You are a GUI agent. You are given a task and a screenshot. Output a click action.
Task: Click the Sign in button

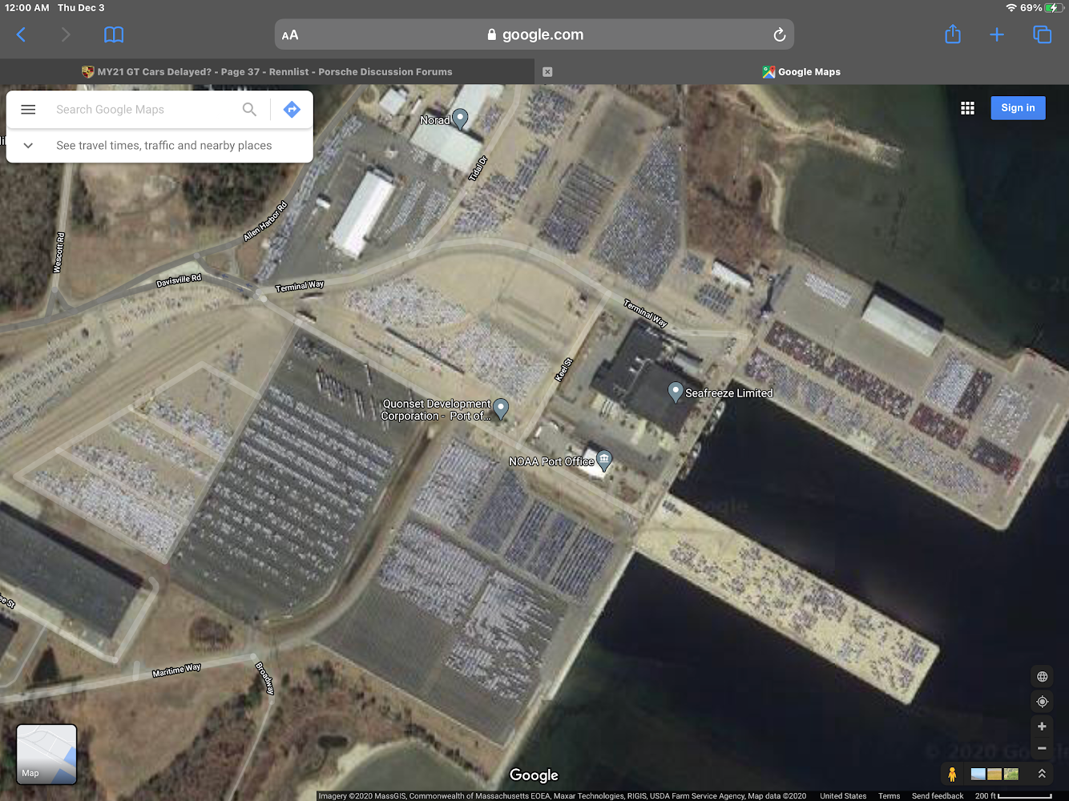coord(1018,108)
